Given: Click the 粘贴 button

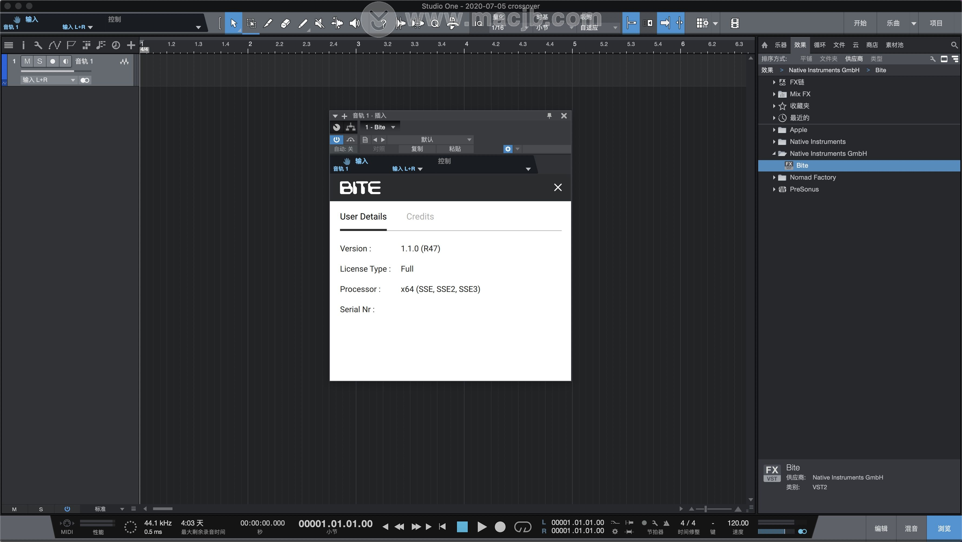Looking at the screenshot, I should pyautogui.click(x=455, y=149).
